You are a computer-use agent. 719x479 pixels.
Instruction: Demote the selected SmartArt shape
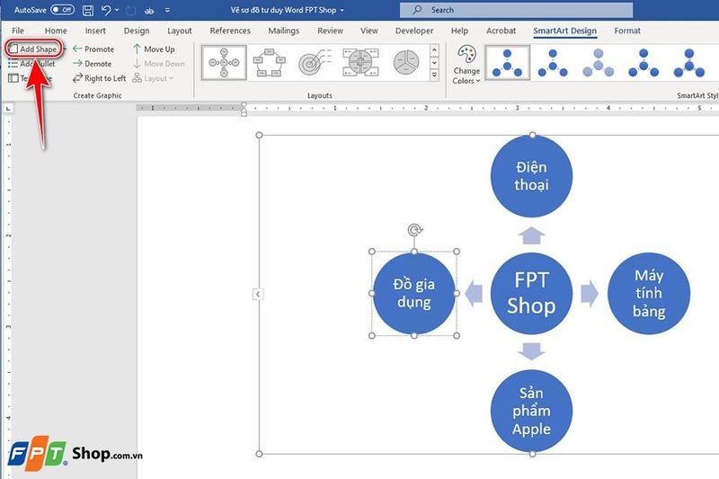(x=93, y=64)
